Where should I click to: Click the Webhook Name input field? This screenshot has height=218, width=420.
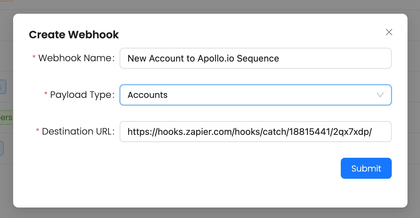tap(255, 58)
